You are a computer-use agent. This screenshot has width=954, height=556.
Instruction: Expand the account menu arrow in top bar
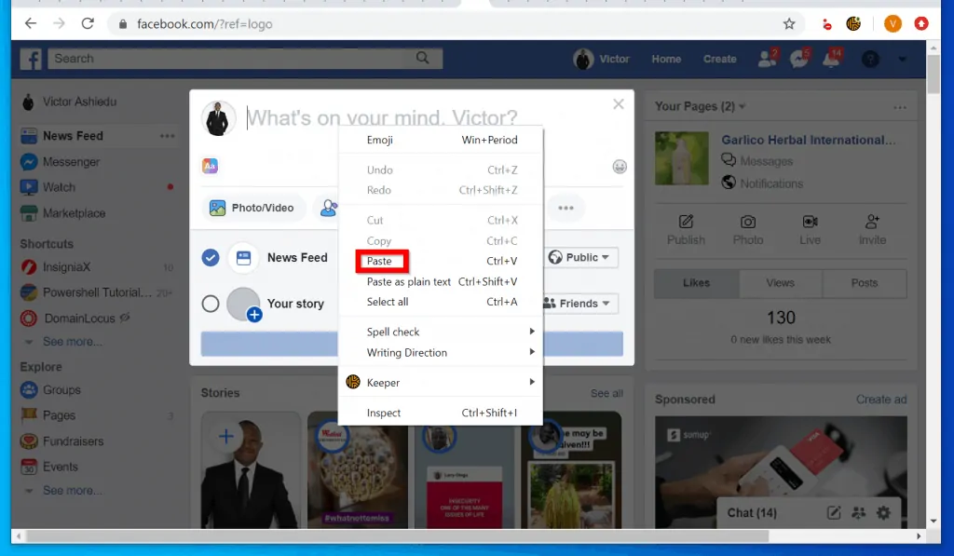(902, 59)
